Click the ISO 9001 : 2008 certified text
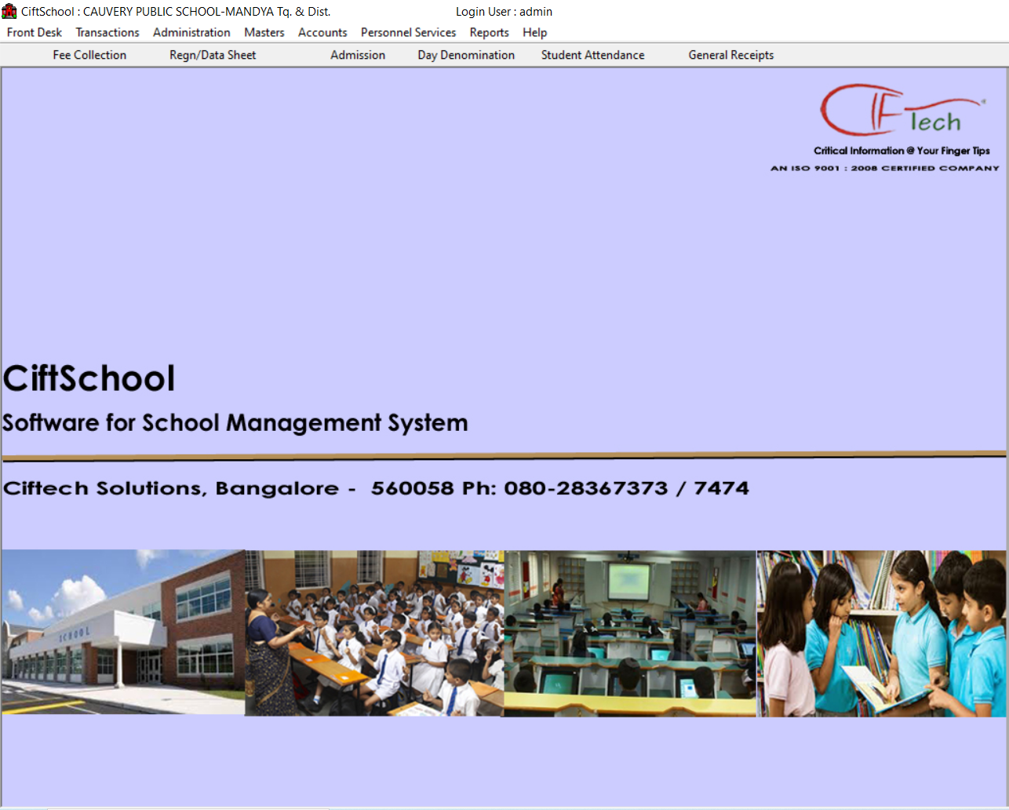Screen dimensions: 1009x810 click(885, 168)
